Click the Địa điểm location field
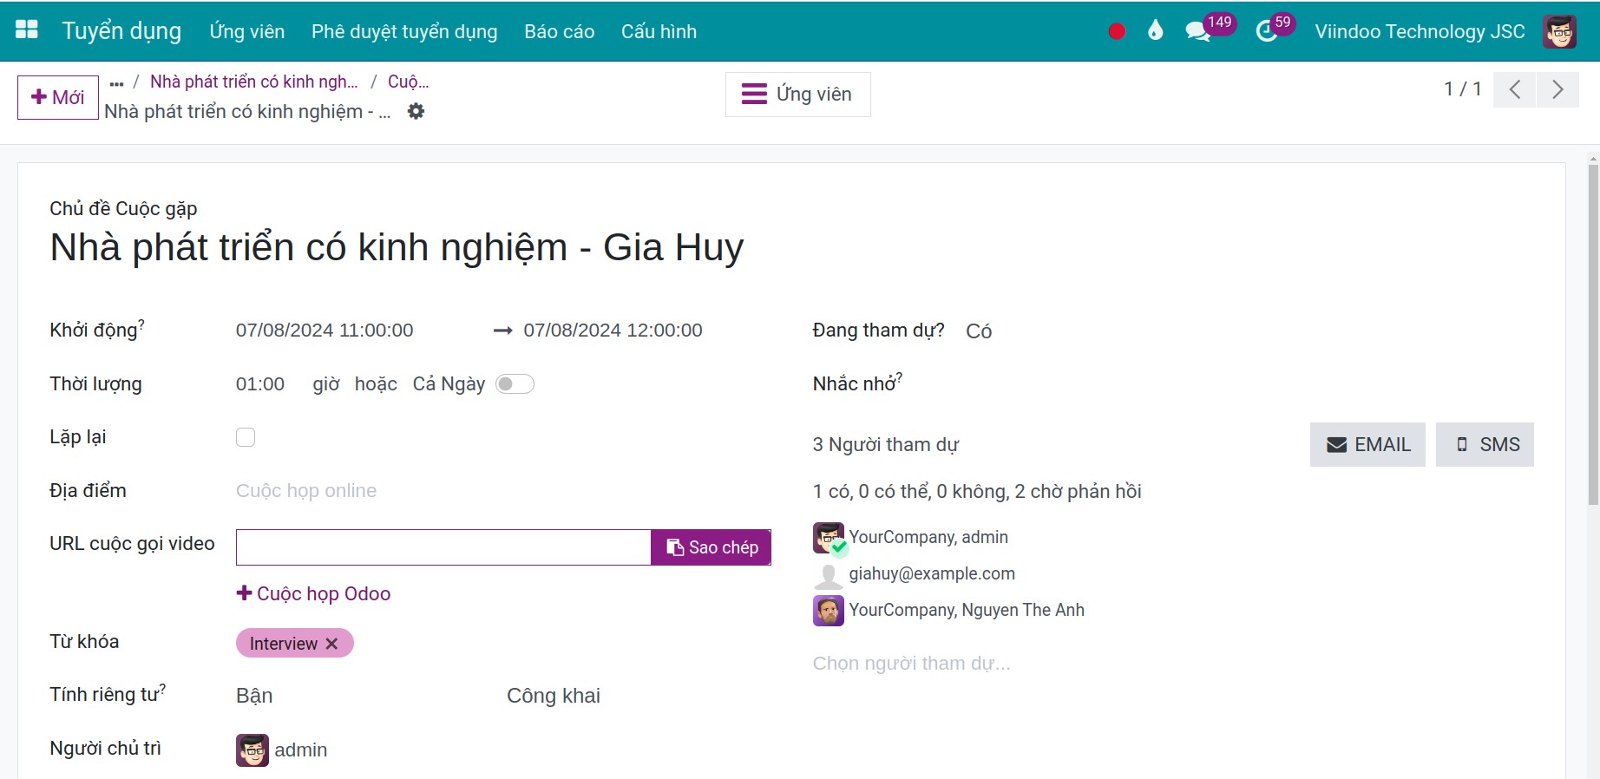Viewport: 1600px width, 779px height. (x=503, y=491)
